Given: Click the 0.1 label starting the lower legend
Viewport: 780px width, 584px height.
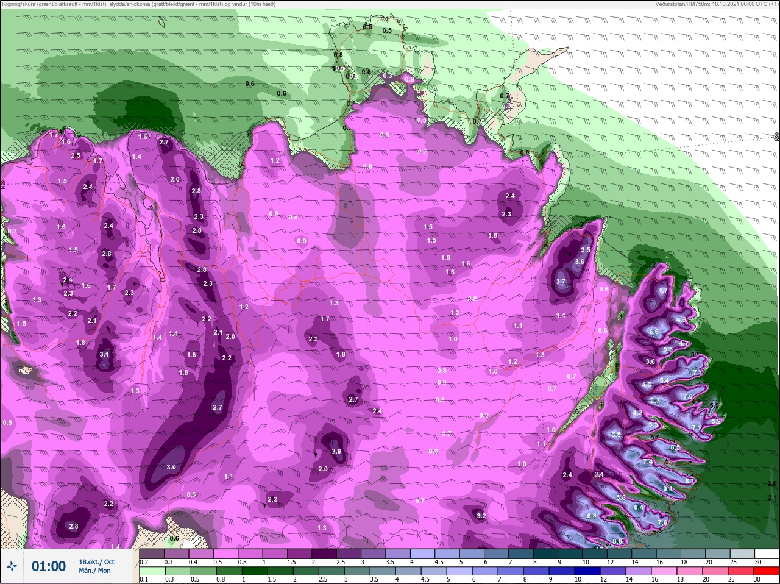Looking at the screenshot, I should pyautogui.click(x=144, y=579).
